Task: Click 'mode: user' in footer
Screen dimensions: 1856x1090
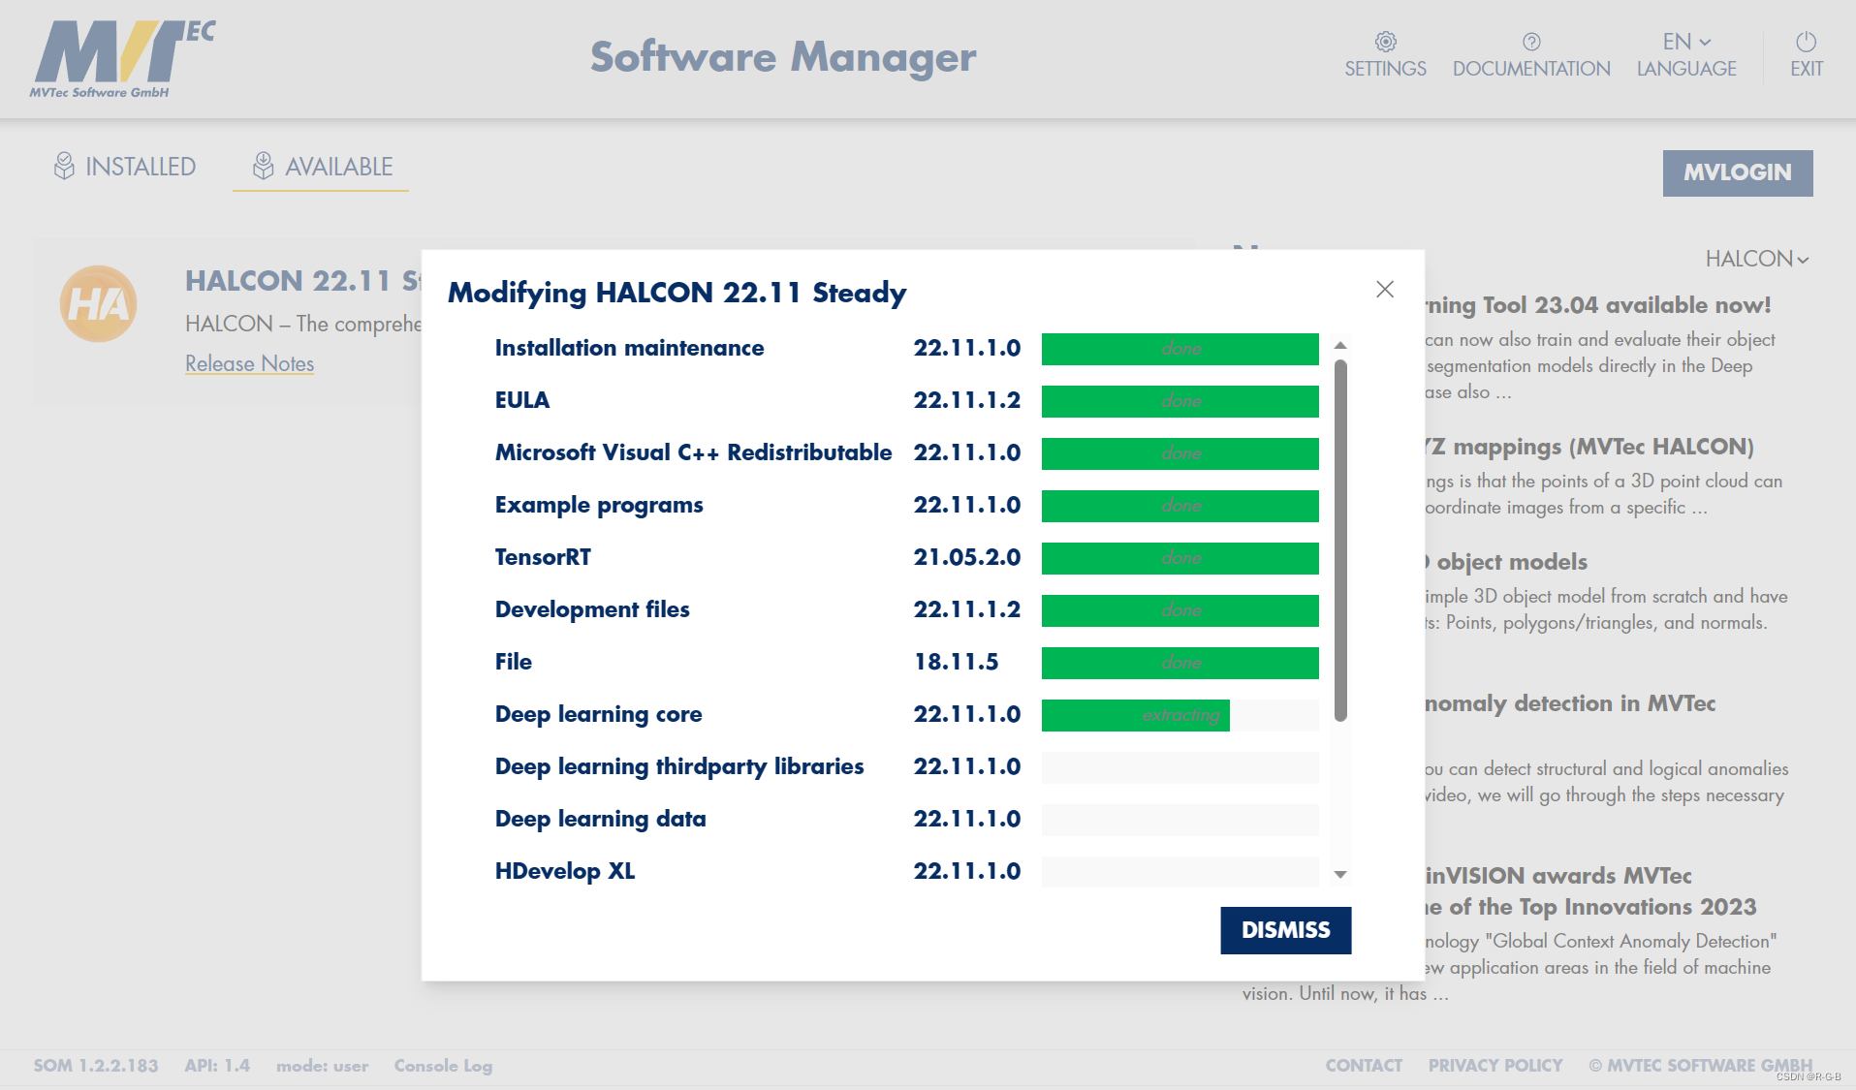Action: [x=322, y=1066]
